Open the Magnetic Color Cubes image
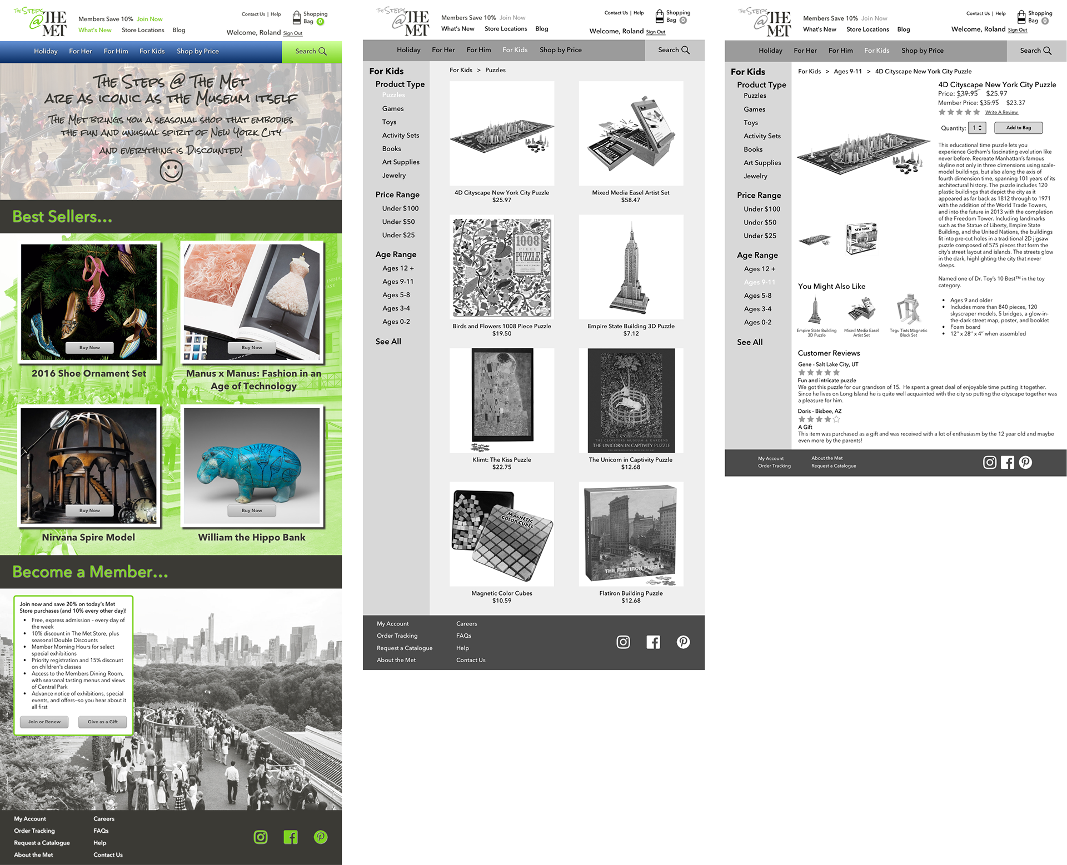This screenshot has height=865, width=1067. pos(502,534)
